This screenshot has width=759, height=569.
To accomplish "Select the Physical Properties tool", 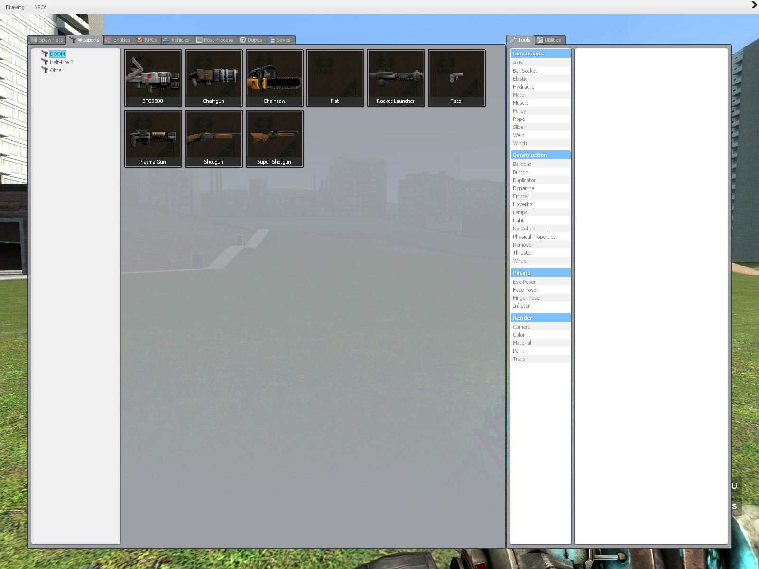I will [x=541, y=237].
